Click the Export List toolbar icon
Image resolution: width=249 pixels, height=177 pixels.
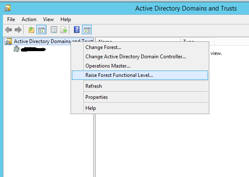[x=64, y=30]
